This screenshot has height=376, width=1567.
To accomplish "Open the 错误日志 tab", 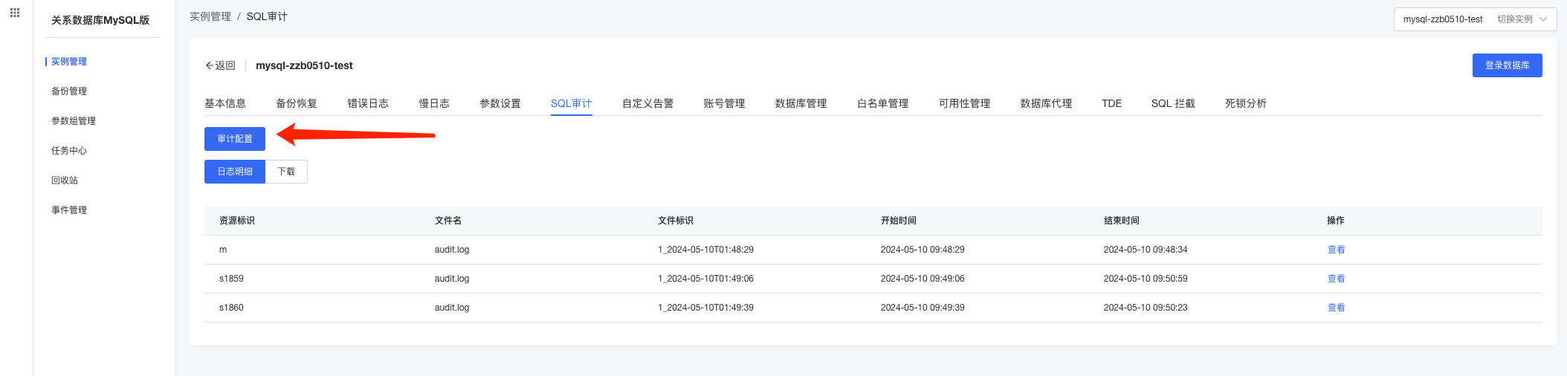I will tap(368, 103).
